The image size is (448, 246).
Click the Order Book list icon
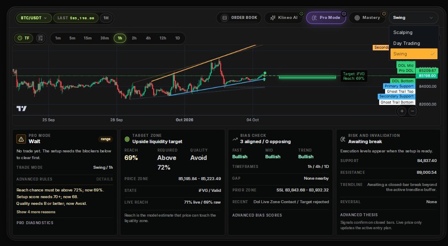pos(224,18)
